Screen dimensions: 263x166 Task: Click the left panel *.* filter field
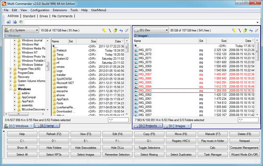point(118,120)
